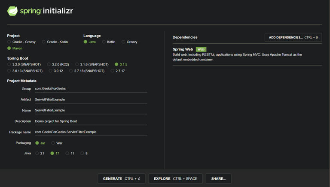Select Spring Boot 2.7.18 (SNAPSHOT)

(x=87, y=71)
